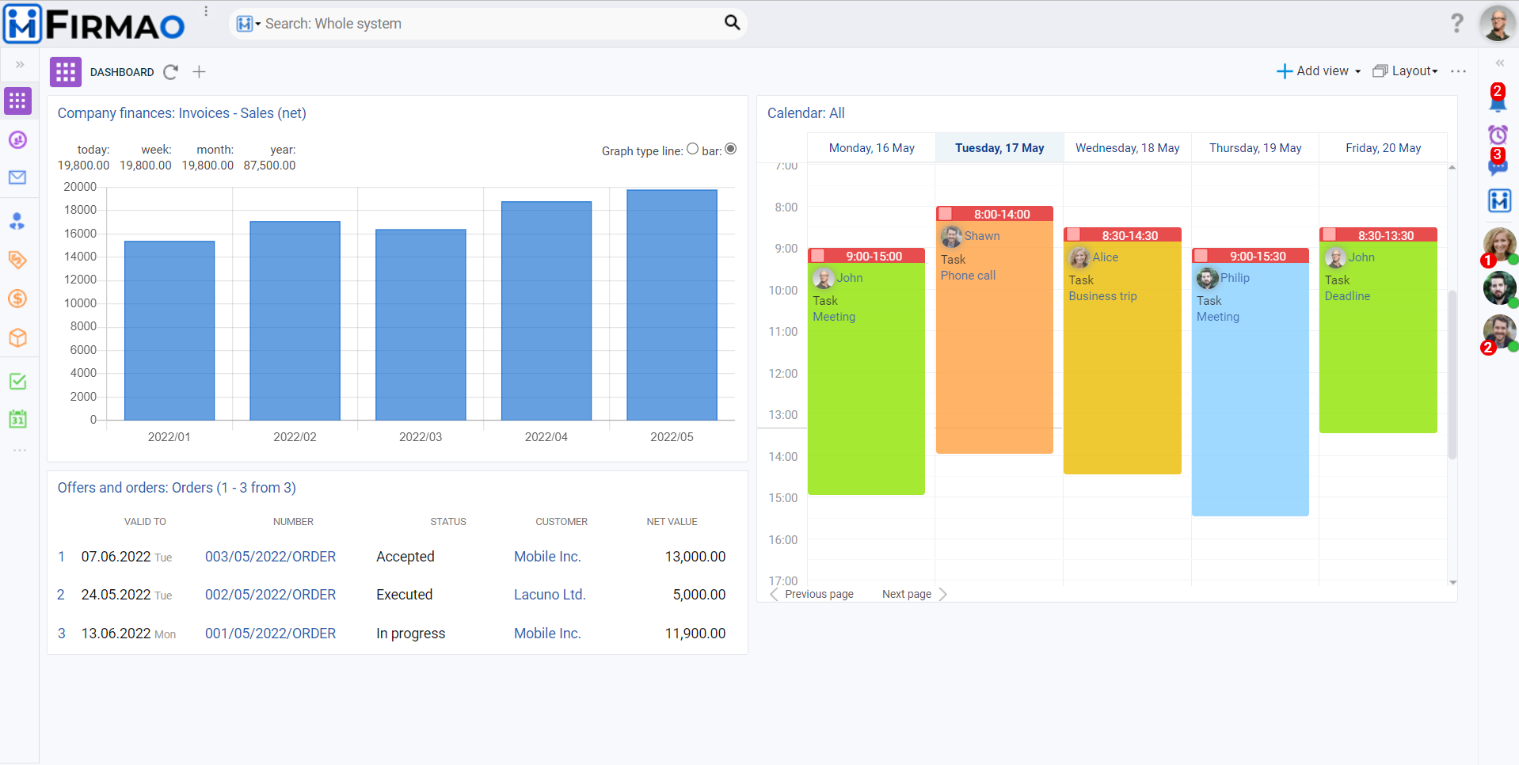Open the Calendar icon in left sidebar
The image size is (1519, 765).
tap(17, 420)
